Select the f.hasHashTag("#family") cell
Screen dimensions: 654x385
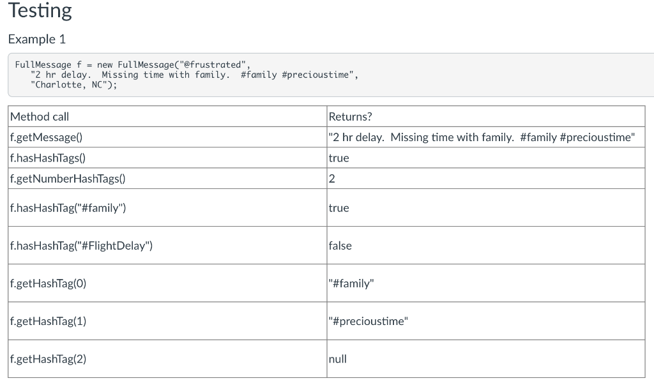coord(167,208)
